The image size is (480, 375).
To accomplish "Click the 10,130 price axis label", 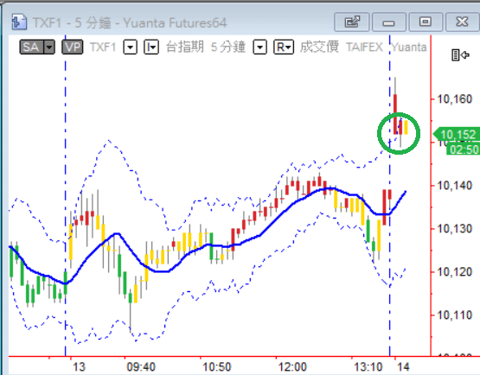I will [455, 229].
